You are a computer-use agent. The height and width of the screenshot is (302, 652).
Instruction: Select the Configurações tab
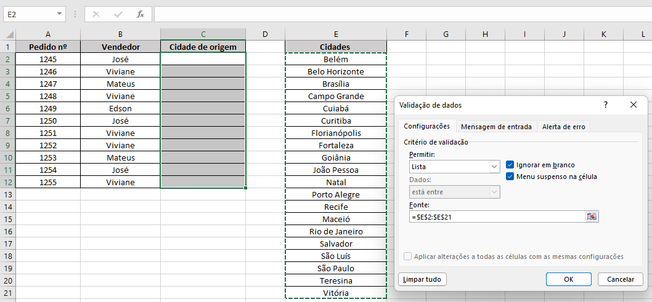[426, 127]
